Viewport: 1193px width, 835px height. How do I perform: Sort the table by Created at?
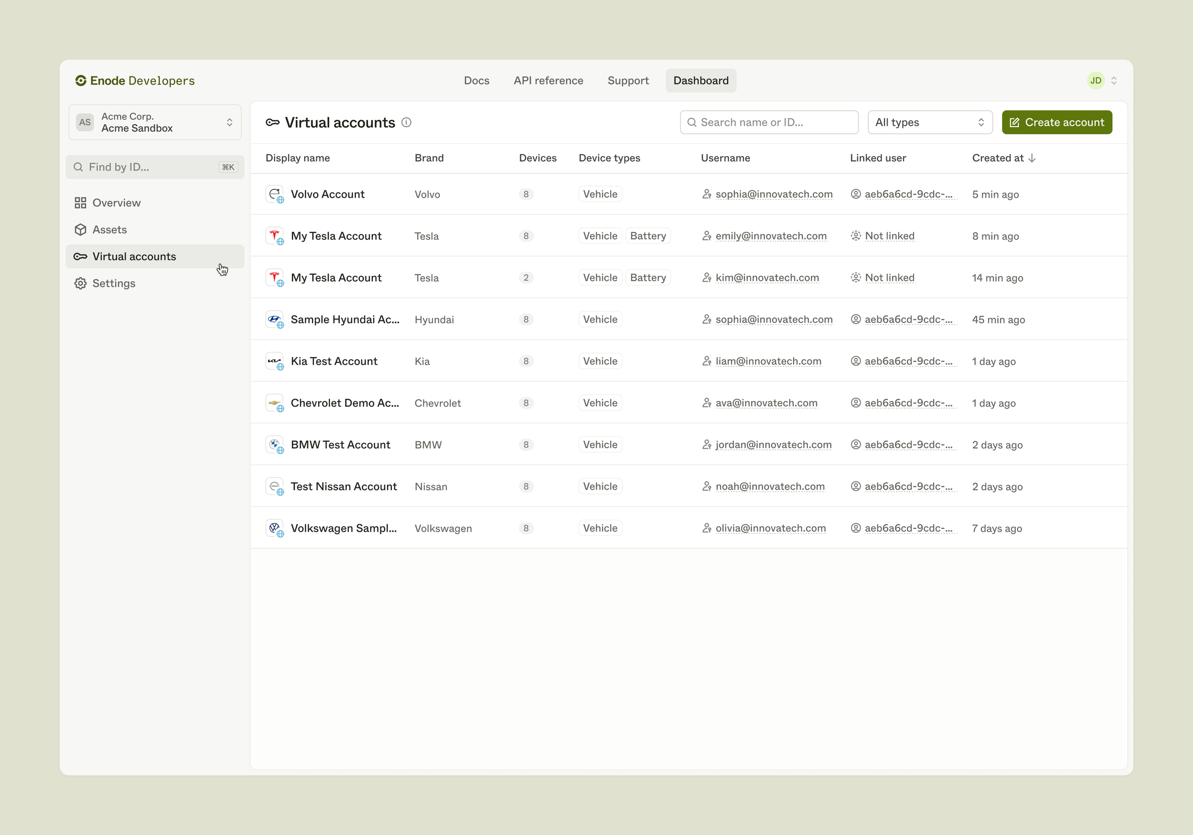pos(1003,158)
